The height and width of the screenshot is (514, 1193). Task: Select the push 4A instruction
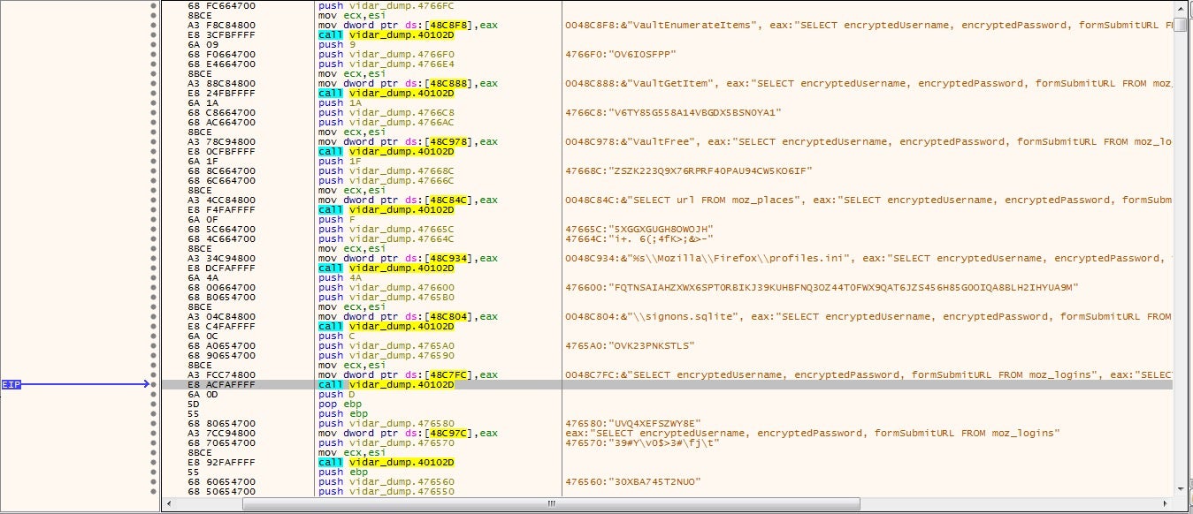pos(333,278)
